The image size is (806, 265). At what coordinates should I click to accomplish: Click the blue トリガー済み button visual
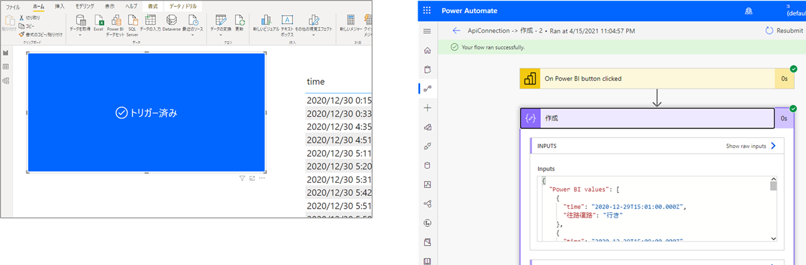tap(146, 112)
